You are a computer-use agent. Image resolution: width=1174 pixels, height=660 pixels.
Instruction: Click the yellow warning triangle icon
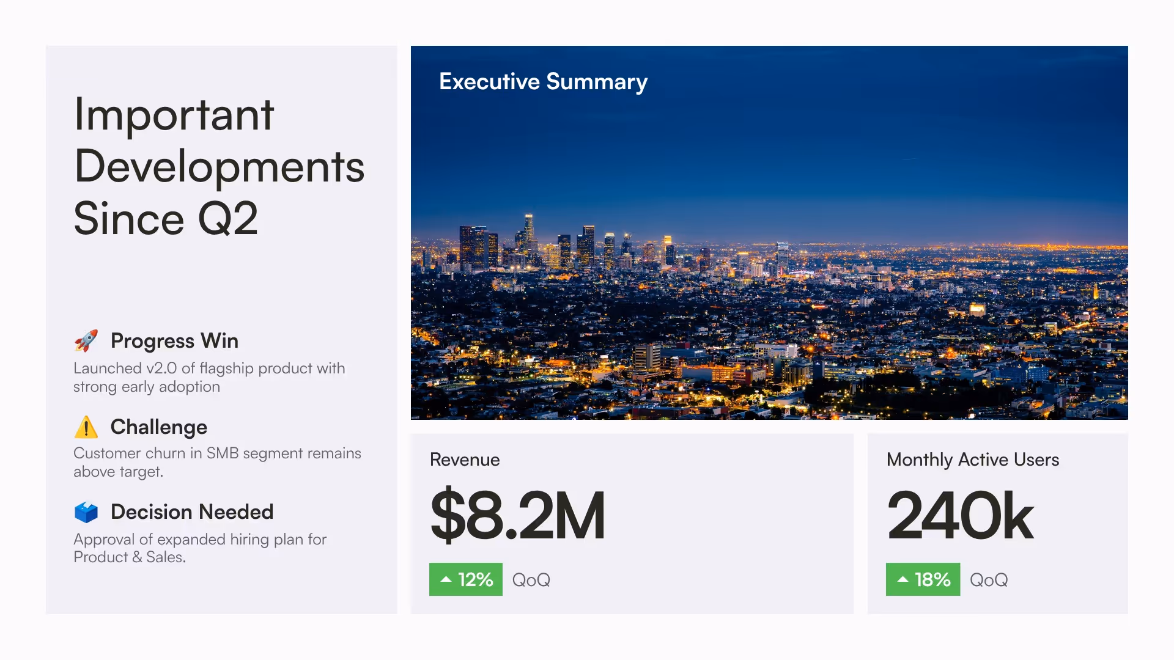[86, 427]
